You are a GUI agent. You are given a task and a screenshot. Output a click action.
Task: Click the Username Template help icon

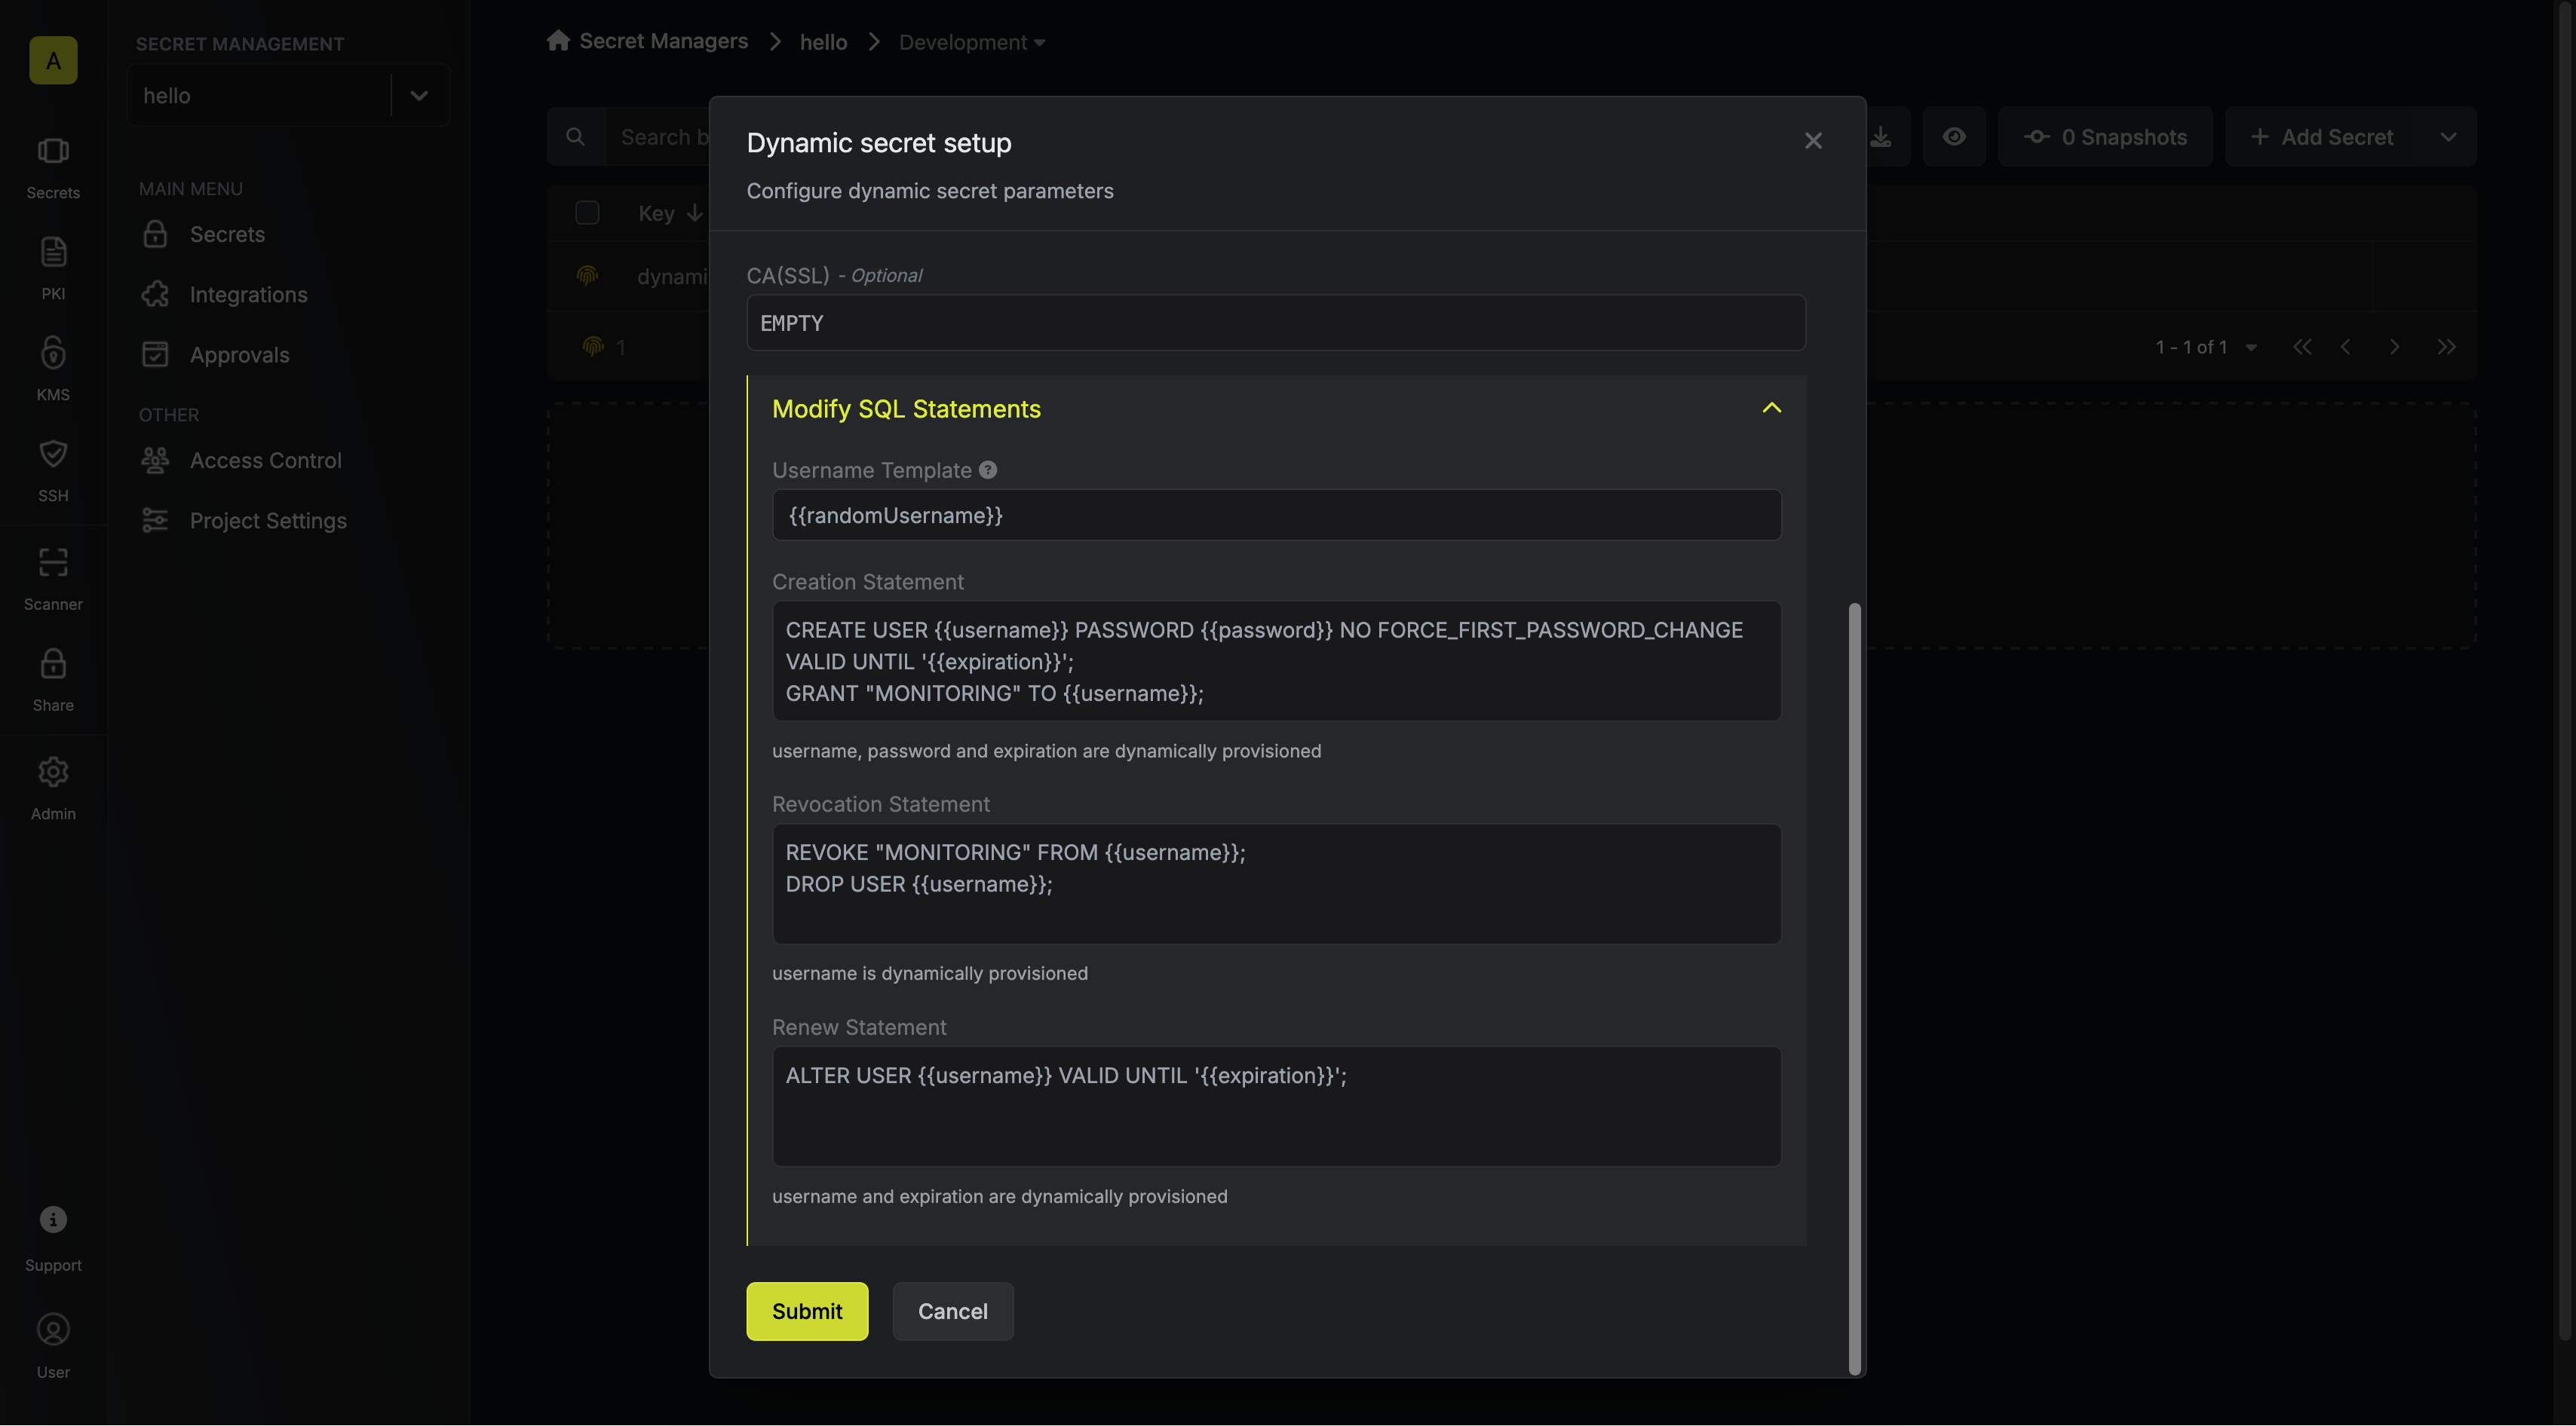click(988, 470)
